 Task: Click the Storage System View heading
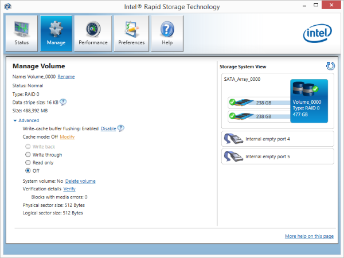coord(243,67)
